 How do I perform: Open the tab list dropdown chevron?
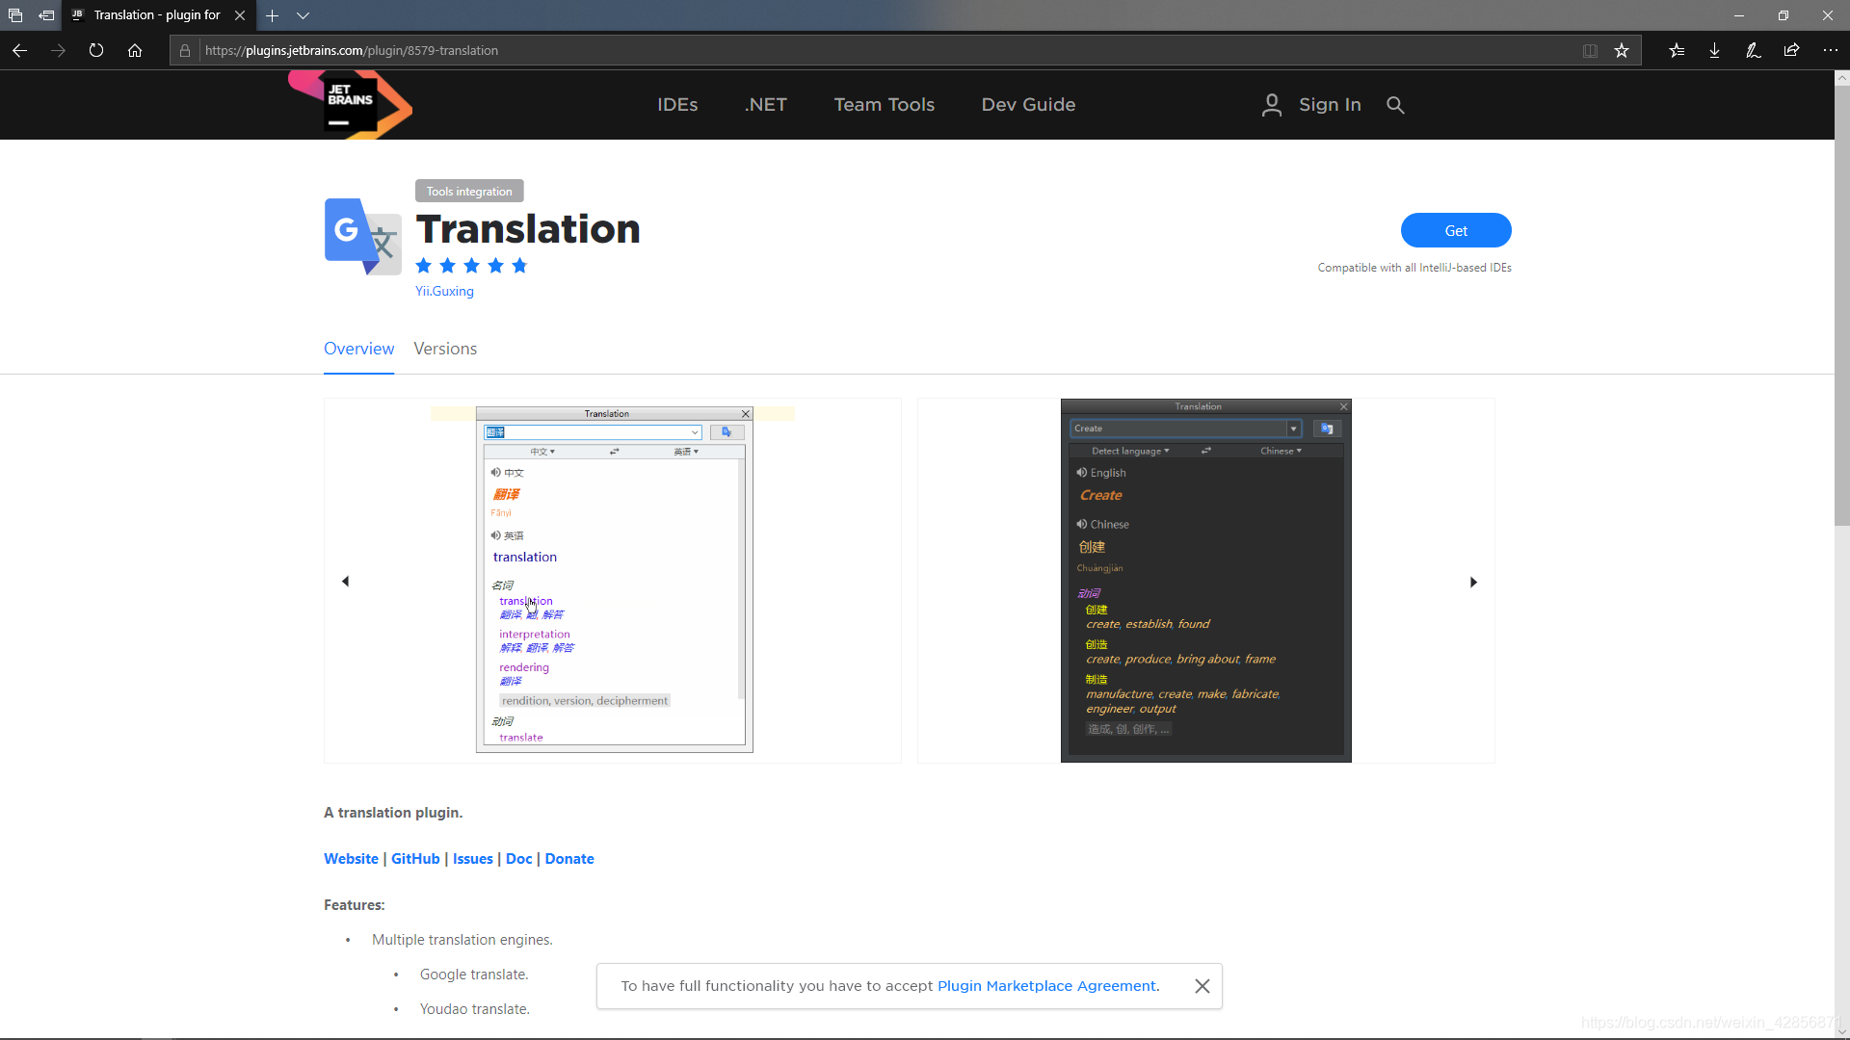[303, 15]
